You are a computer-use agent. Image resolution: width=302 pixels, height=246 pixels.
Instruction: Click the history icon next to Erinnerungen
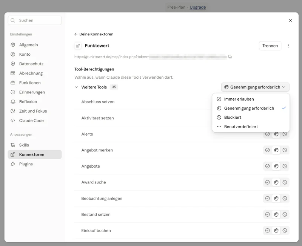(13, 92)
